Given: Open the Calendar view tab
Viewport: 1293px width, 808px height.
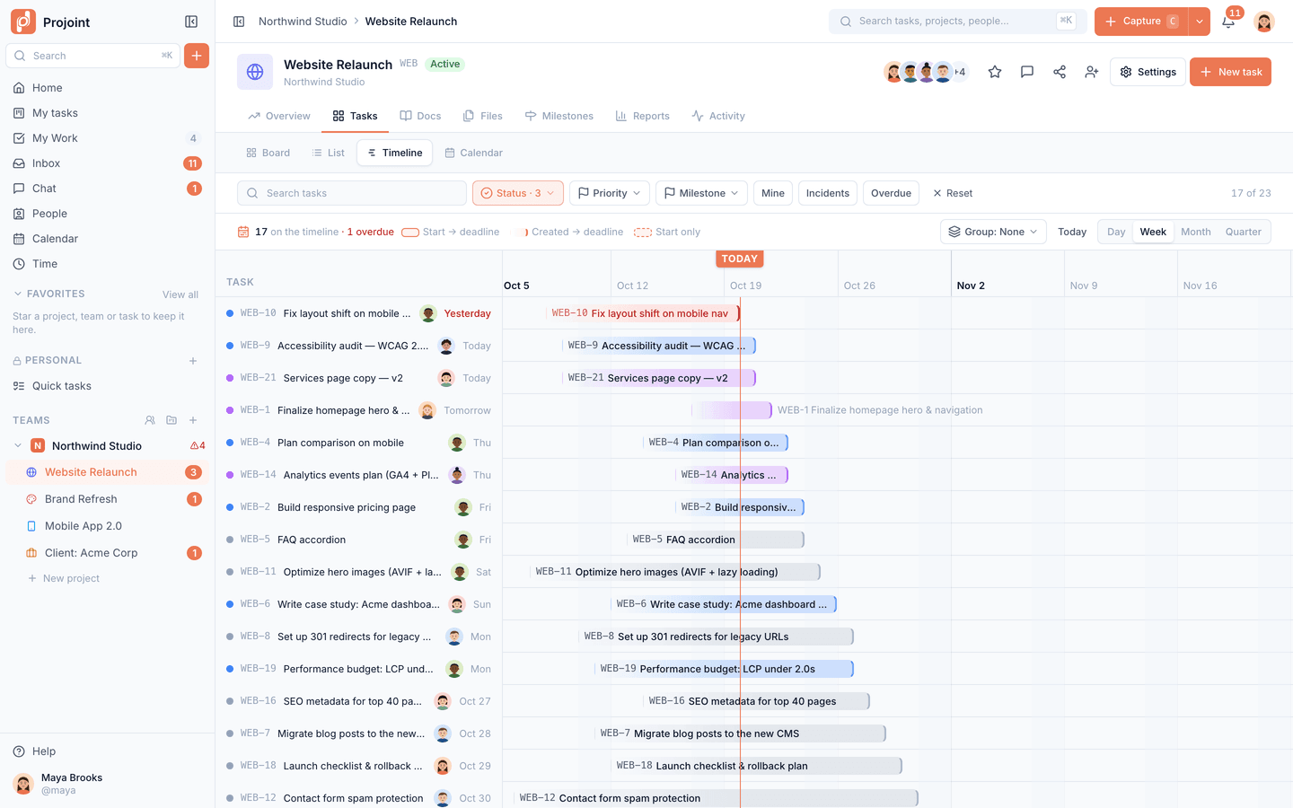Looking at the screenshot, I should (x=474, y=153).
